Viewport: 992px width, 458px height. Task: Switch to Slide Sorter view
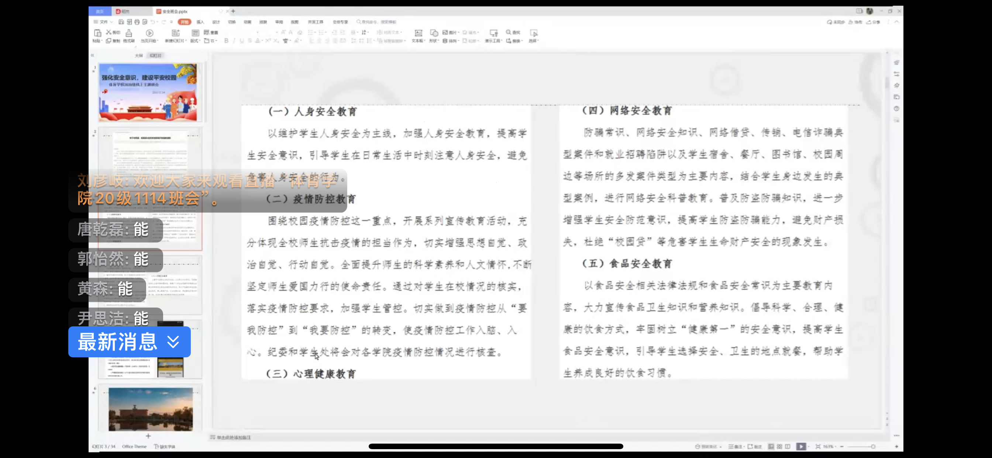(x=779, y=447)
